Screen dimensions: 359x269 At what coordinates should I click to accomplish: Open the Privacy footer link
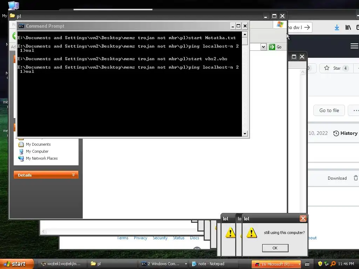[140, 238]
